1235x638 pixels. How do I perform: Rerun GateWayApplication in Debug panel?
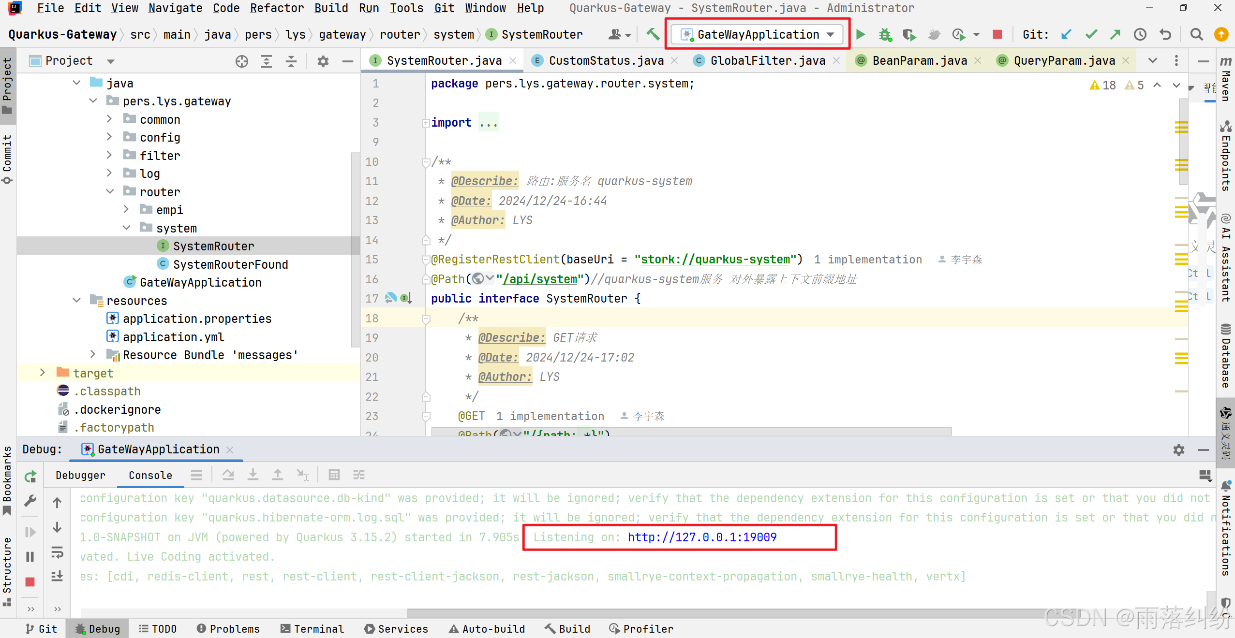coord(30,477)
